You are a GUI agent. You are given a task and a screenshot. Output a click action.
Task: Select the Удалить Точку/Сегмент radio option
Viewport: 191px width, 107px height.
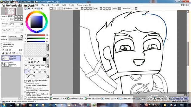click(x=25, y=96)
